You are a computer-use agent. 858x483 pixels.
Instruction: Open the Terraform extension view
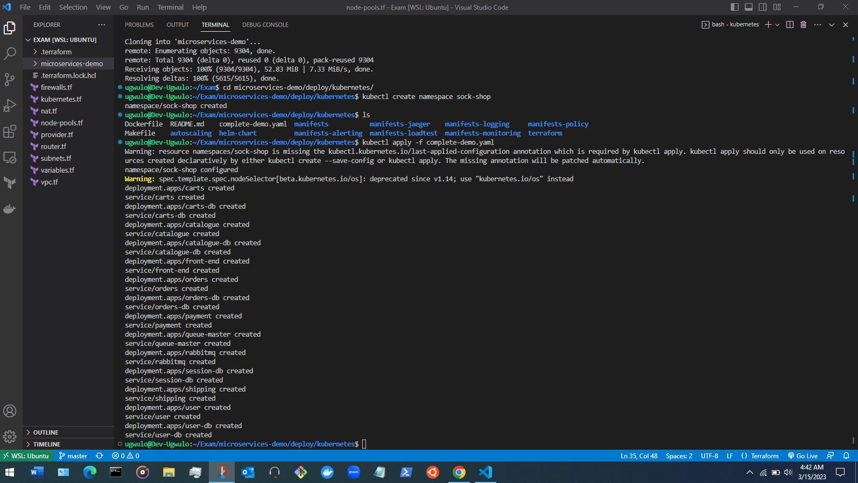tap(10, 183)
